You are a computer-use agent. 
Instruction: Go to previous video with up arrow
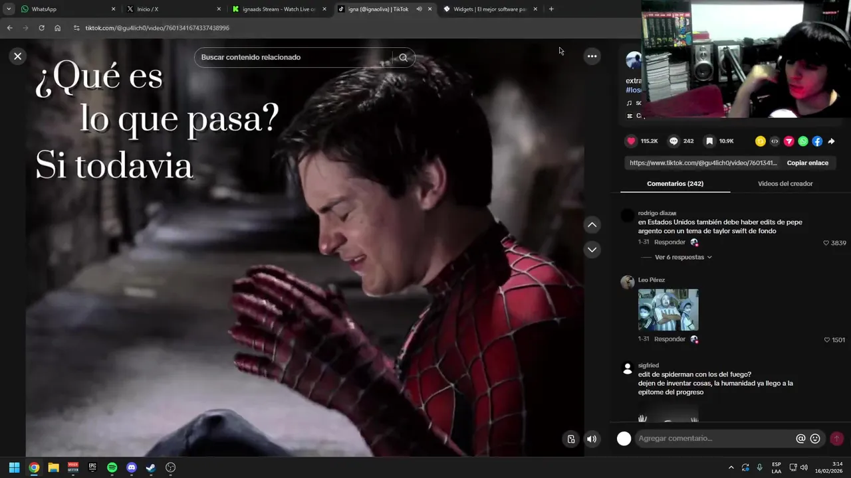tap(592, 225)
